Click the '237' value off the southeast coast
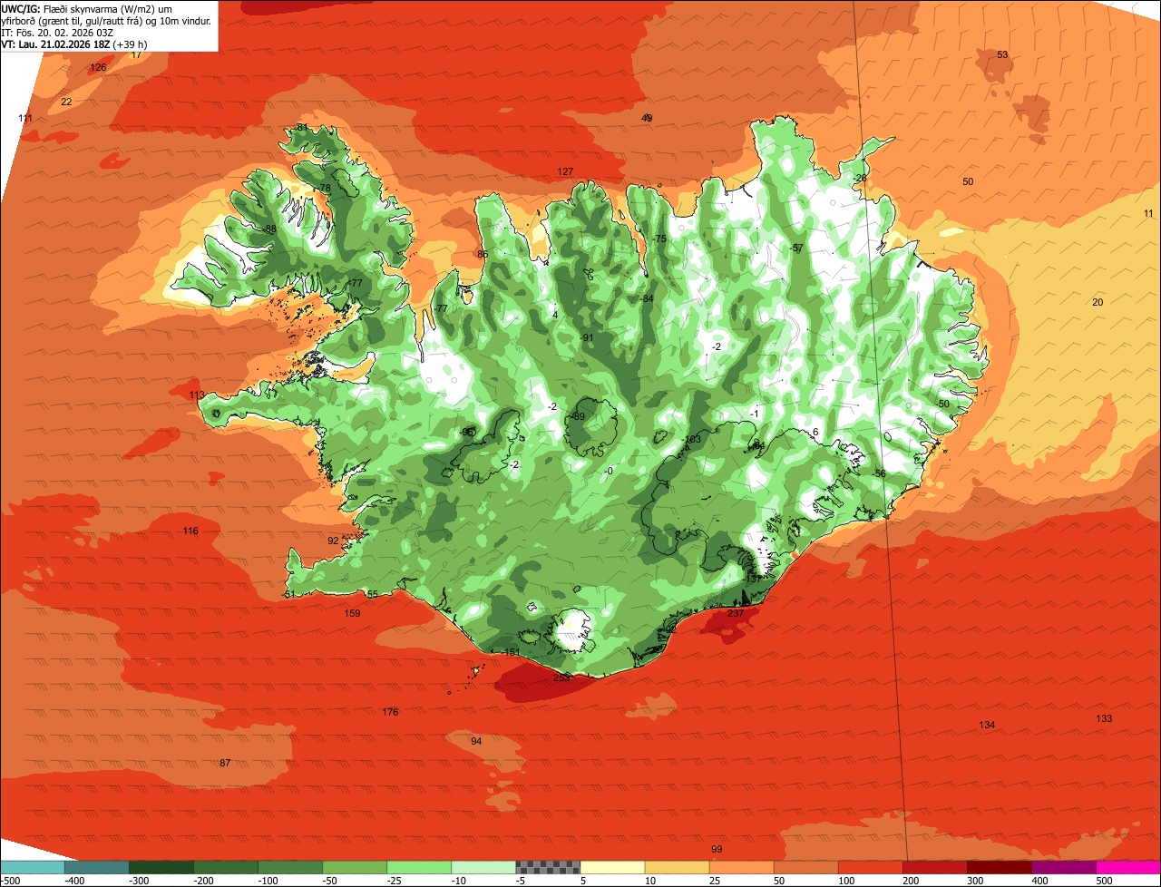 (x=736, y=614)
